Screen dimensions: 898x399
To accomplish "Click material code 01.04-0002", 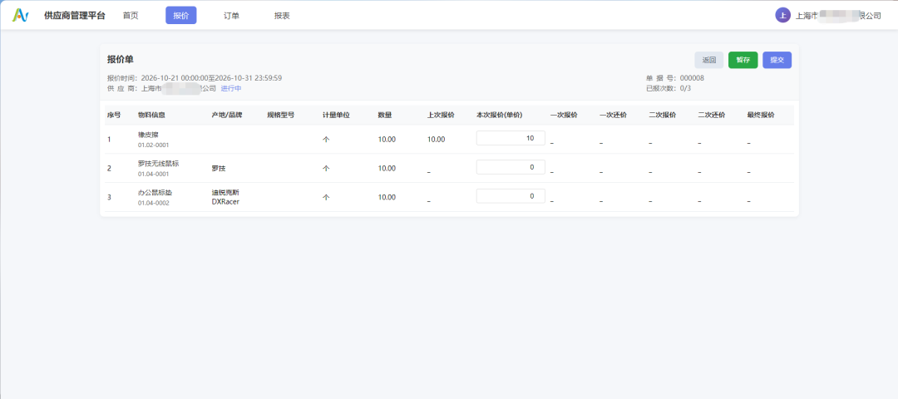I will pyautogui.click(x=154, y=203).
